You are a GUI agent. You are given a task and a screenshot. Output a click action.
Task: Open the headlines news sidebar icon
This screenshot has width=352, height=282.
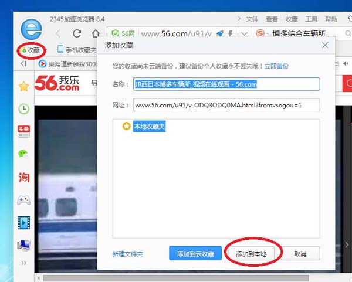[x=24, y=131]
